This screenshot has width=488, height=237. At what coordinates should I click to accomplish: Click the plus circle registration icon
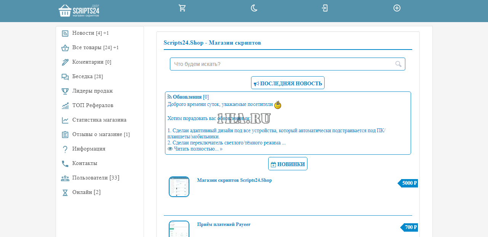pos(397,8)
